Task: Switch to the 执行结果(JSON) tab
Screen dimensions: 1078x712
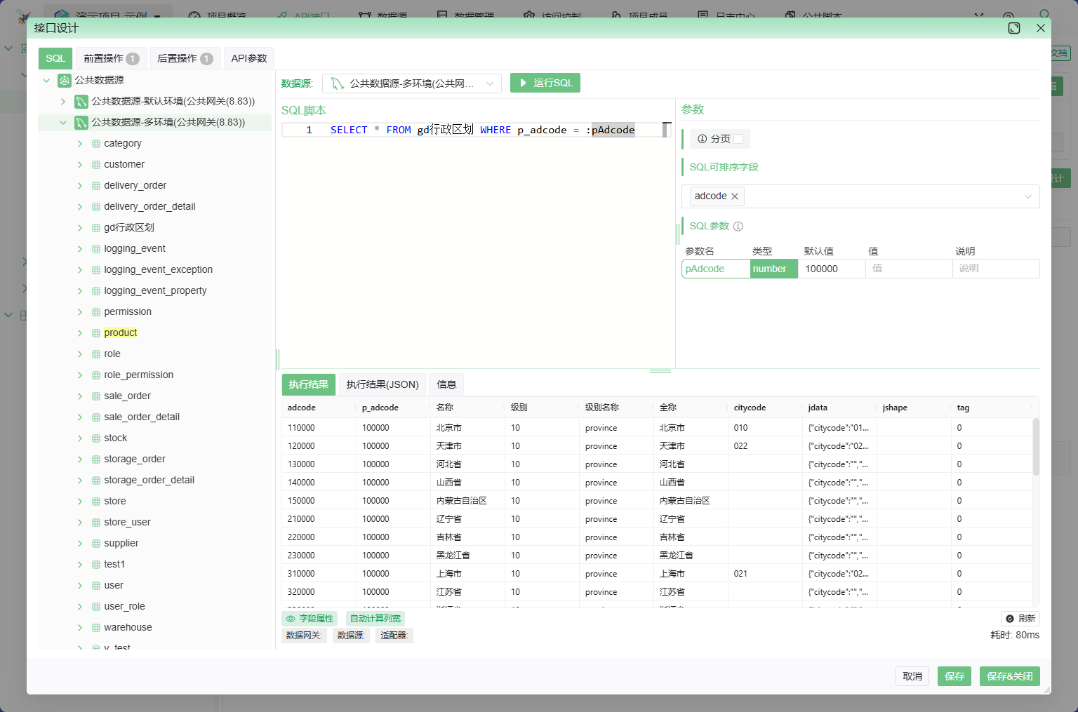Action: [382, 384]
